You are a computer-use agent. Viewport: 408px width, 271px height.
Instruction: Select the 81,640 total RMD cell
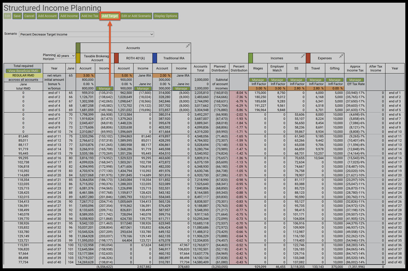click(24, 136)
